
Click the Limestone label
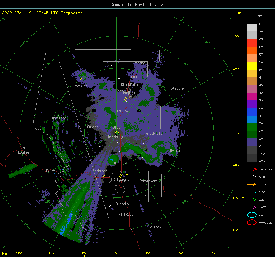pos(58,118)
